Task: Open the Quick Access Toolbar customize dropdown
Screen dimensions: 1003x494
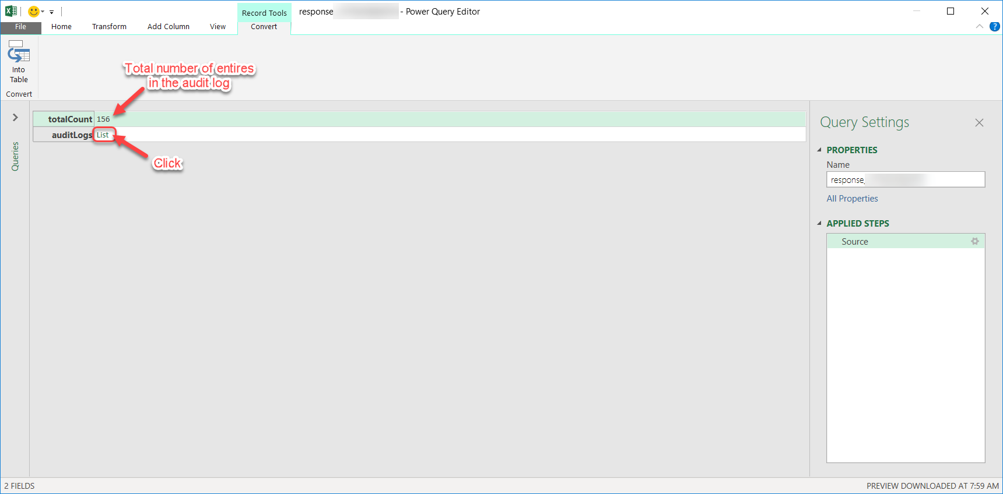Action: pyautogui.click(x=52, y=12)
